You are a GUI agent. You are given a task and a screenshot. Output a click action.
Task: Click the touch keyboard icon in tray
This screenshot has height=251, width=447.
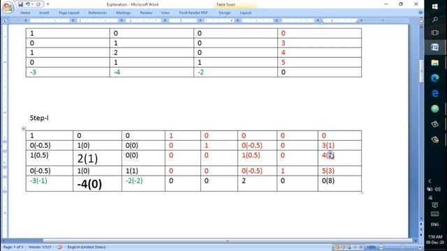[x=434, y=214]
